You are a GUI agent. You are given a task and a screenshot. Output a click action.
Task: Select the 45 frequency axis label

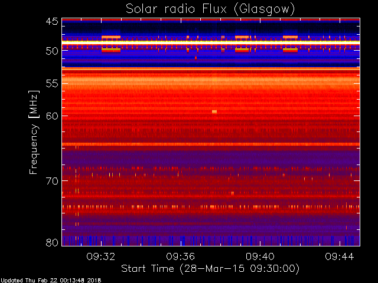click(52, 22)
